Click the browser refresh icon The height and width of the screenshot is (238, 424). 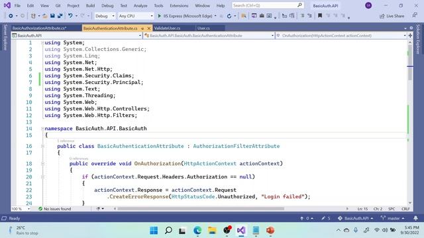point(229,16)
